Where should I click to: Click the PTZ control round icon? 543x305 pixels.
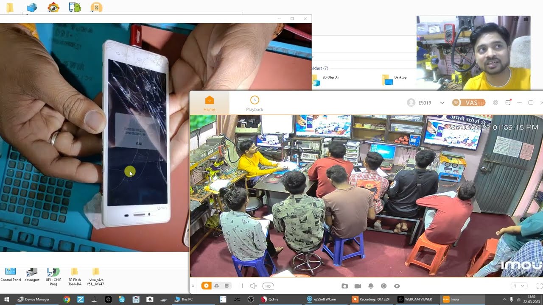384,286
